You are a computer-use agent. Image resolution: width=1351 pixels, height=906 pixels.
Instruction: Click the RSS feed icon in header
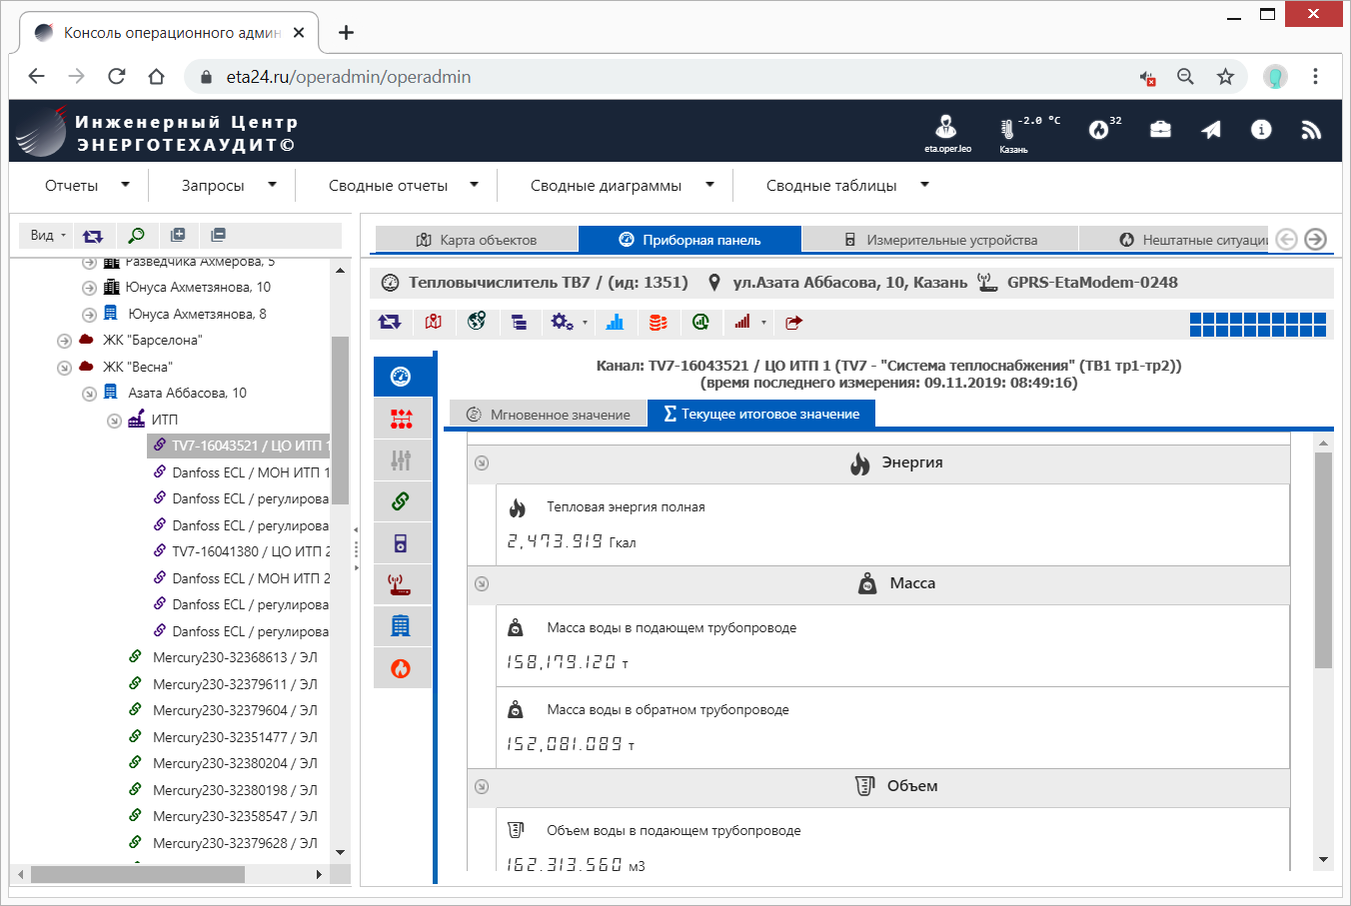(1311, 130)
